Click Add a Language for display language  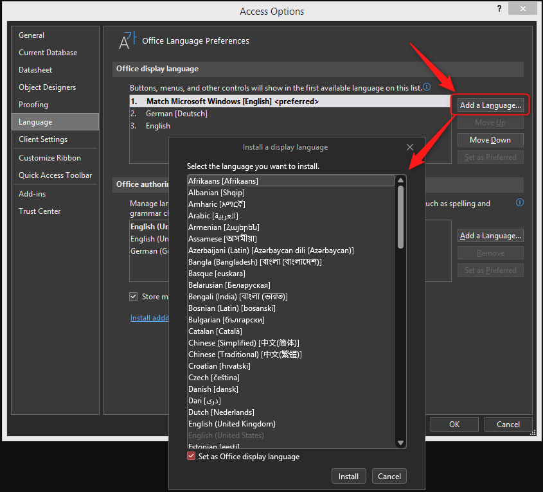(490, 105)
